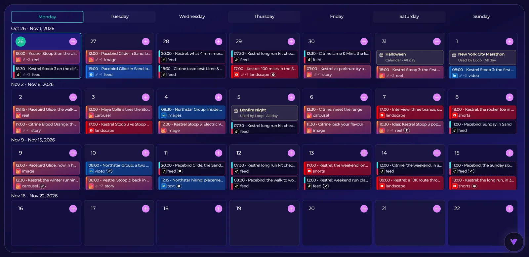
Task: Switch to the Thursday column header
Action: tap(264, 16)
